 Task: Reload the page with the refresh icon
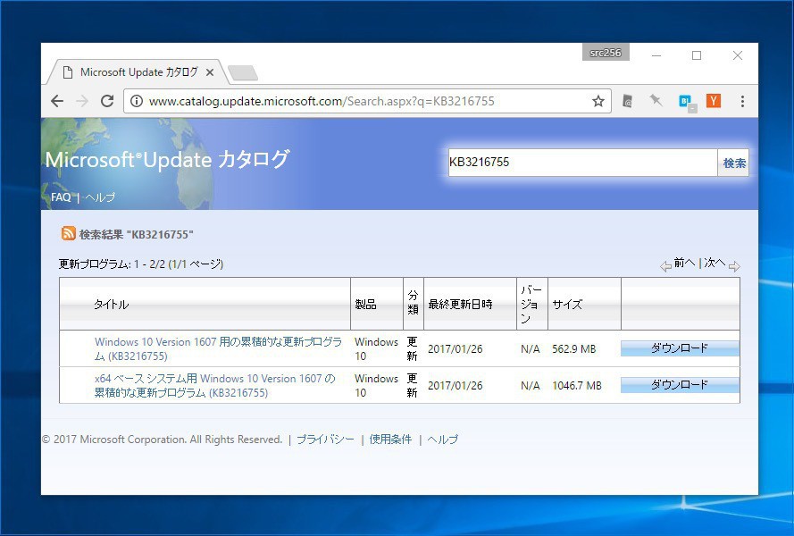tap(107, 101)
